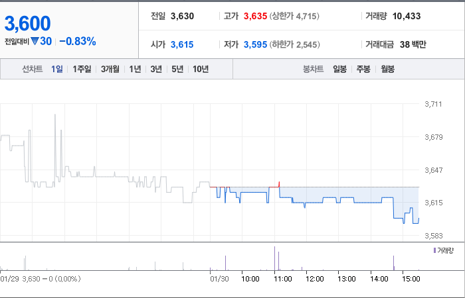Click the tallest volume bar at 11:00
The height and width of the screenshot is (298, 465).
click(x=274, y=258)
